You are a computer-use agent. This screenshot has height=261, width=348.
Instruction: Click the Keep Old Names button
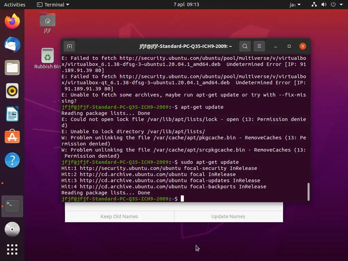click(x=119, y=216)
